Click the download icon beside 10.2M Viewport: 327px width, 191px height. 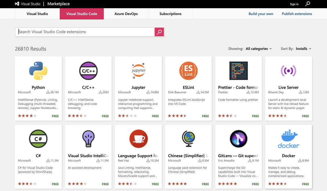click(x=148, y=160)
